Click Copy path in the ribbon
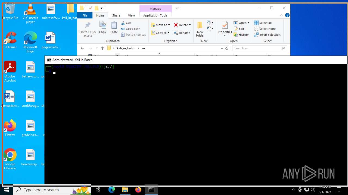 (130, 29)
